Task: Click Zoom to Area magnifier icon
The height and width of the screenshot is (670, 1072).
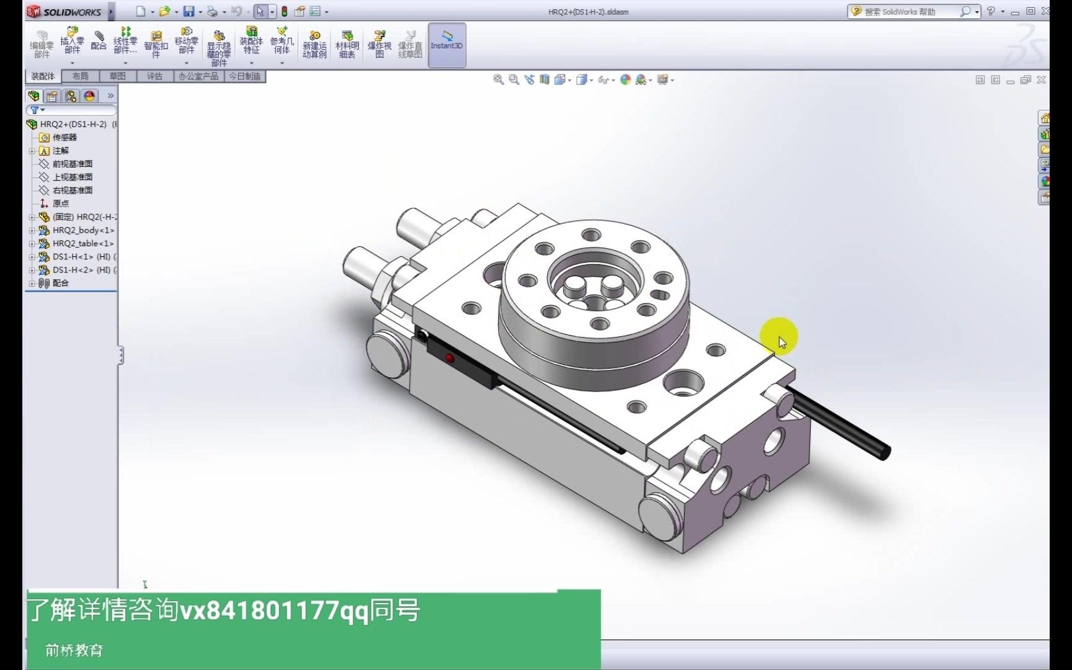Action: point(514,79)
